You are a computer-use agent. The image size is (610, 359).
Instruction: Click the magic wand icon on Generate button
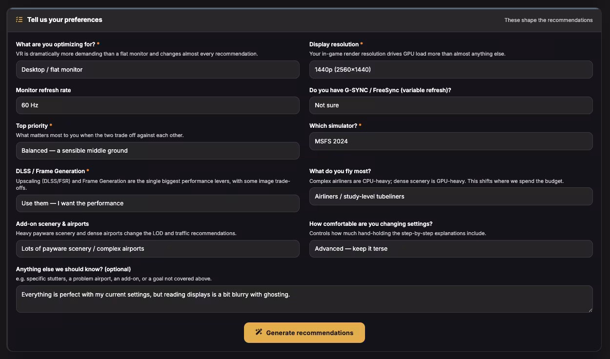[x=259, y=333]
